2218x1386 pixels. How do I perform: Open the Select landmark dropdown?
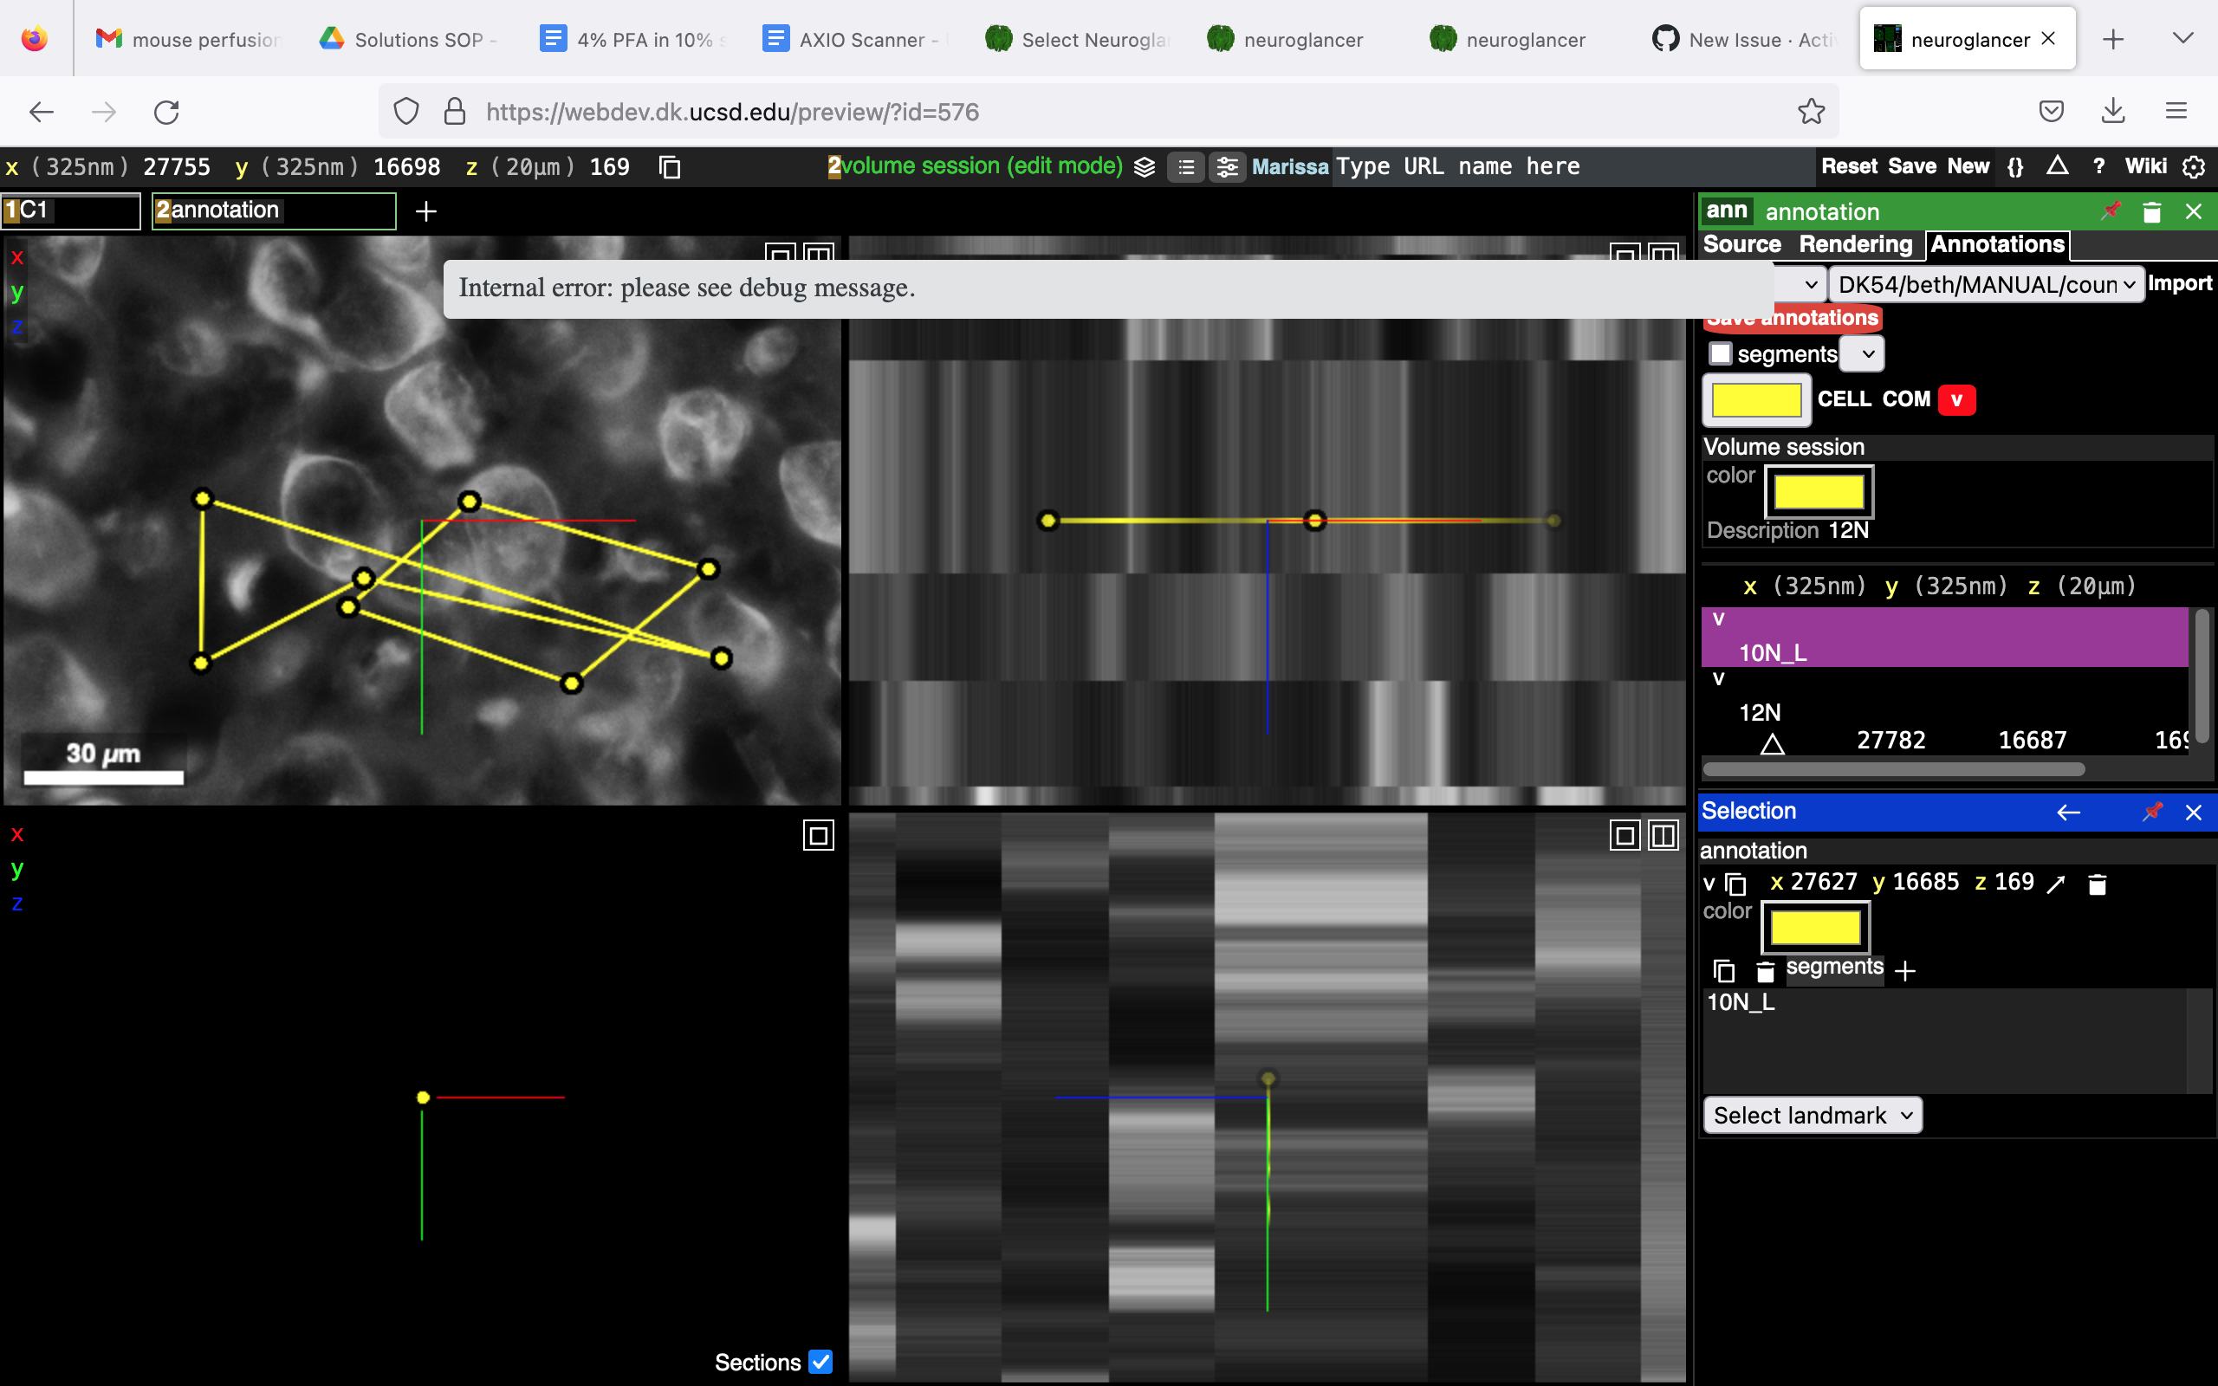pyautogui.click(x=1812, y=1115)
